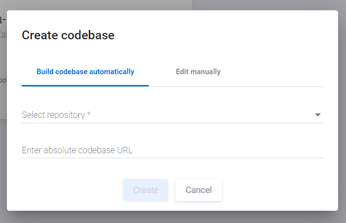Click the dimmed page area above the dialog

[x=173, y=5]
